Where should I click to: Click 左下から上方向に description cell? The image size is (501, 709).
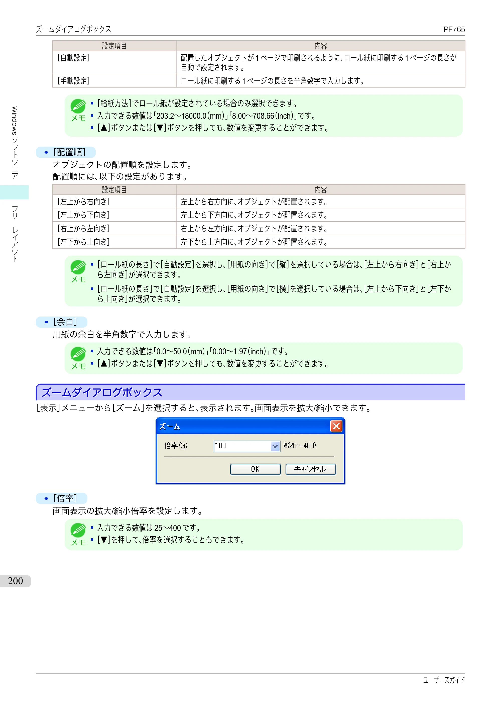point(320,242)
